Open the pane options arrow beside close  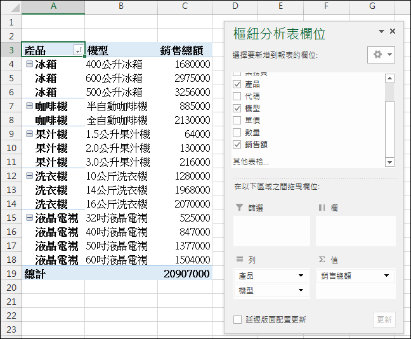coord(381,32)
